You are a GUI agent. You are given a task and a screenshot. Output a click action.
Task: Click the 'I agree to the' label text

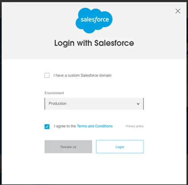tap(65, 126)
